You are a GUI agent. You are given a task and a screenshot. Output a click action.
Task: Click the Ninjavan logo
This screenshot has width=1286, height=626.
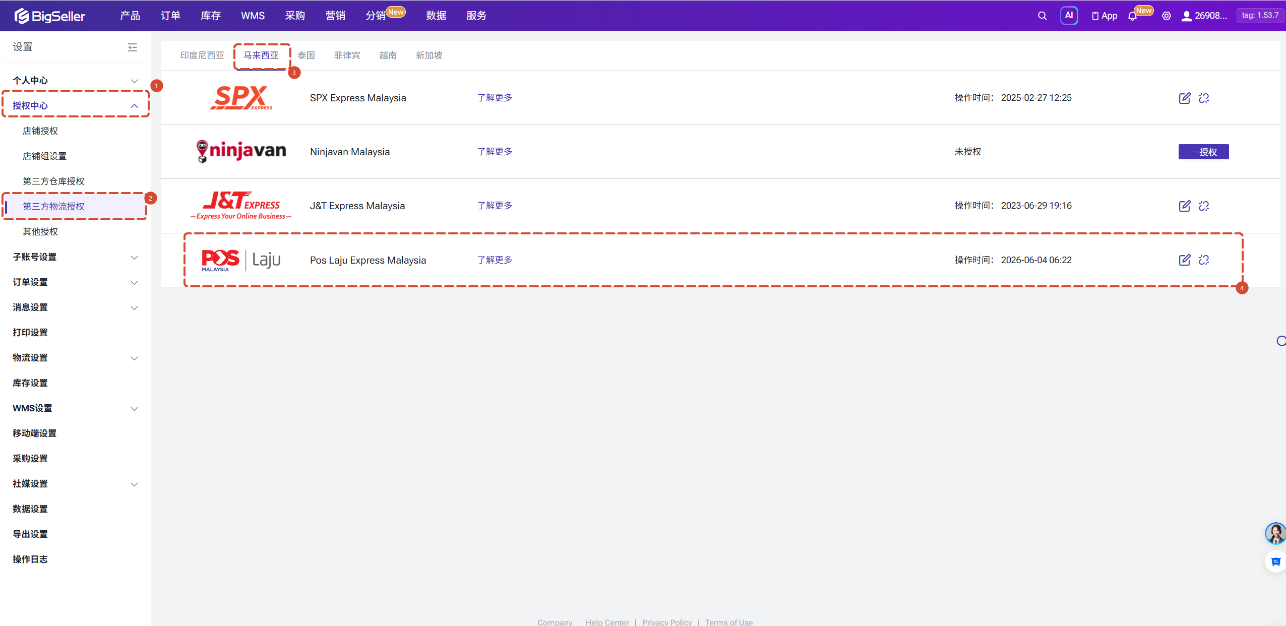(241, 151)
